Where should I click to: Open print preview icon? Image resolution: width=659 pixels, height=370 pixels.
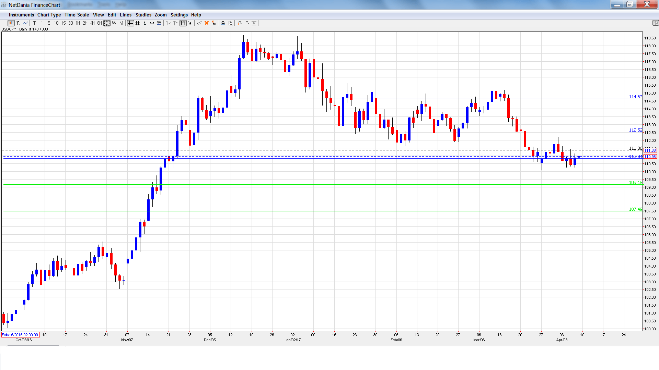click(x=231, y=23)
